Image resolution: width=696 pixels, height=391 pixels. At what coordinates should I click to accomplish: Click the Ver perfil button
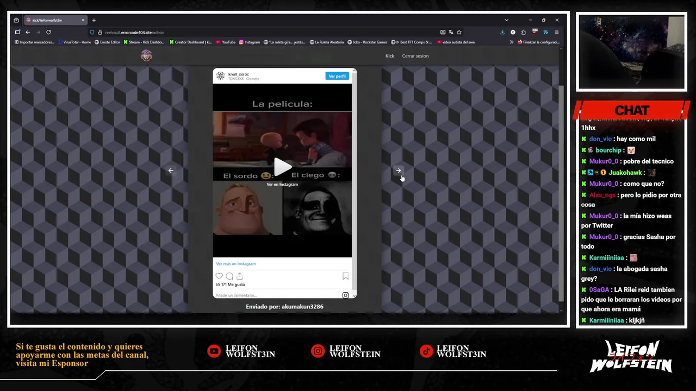(337, 76)
